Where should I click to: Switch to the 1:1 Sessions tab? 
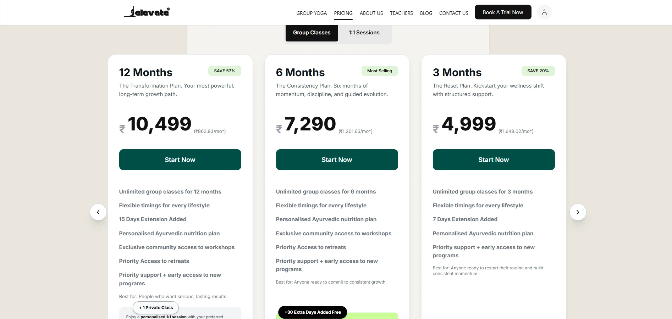tap(364, 33)
